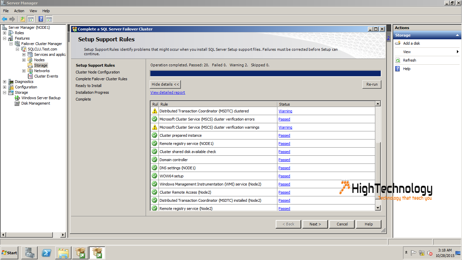Click passed icon for Domain controller rule
Image resolution: width=462 pixels, height=260 pixels.
[x=154, y=160]
